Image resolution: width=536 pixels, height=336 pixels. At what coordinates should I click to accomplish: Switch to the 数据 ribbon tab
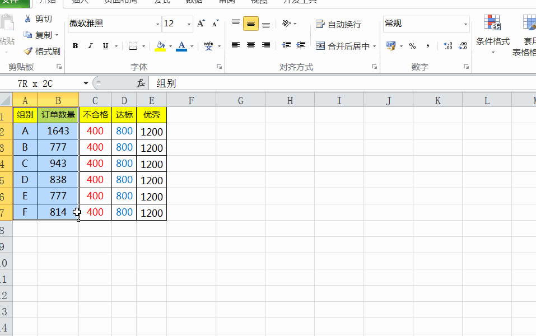193,2
